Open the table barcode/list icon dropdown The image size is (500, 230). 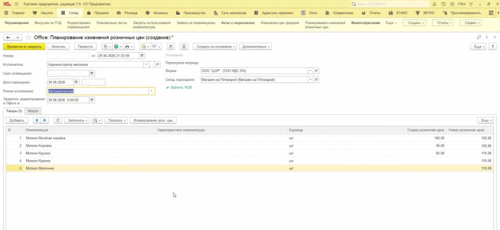coord(97,120)
